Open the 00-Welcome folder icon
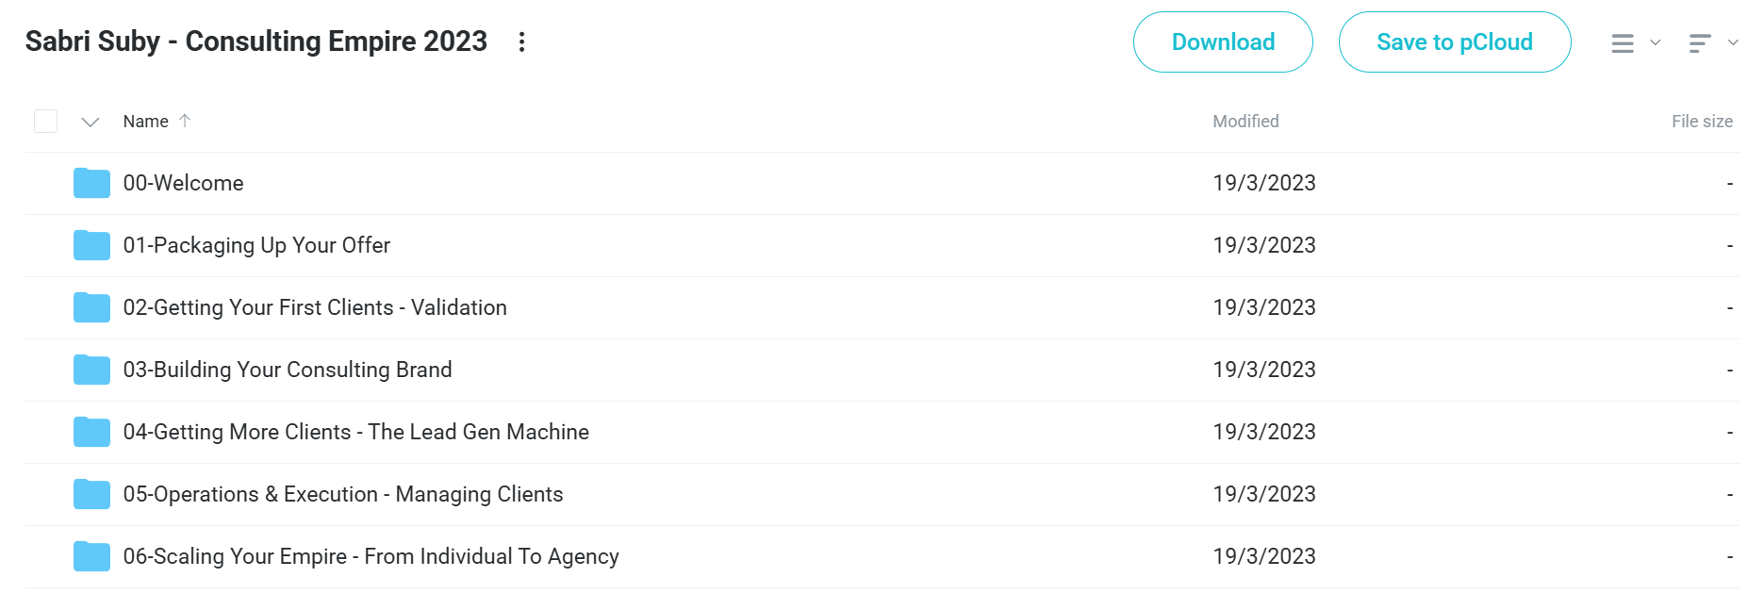 (91, 183)
